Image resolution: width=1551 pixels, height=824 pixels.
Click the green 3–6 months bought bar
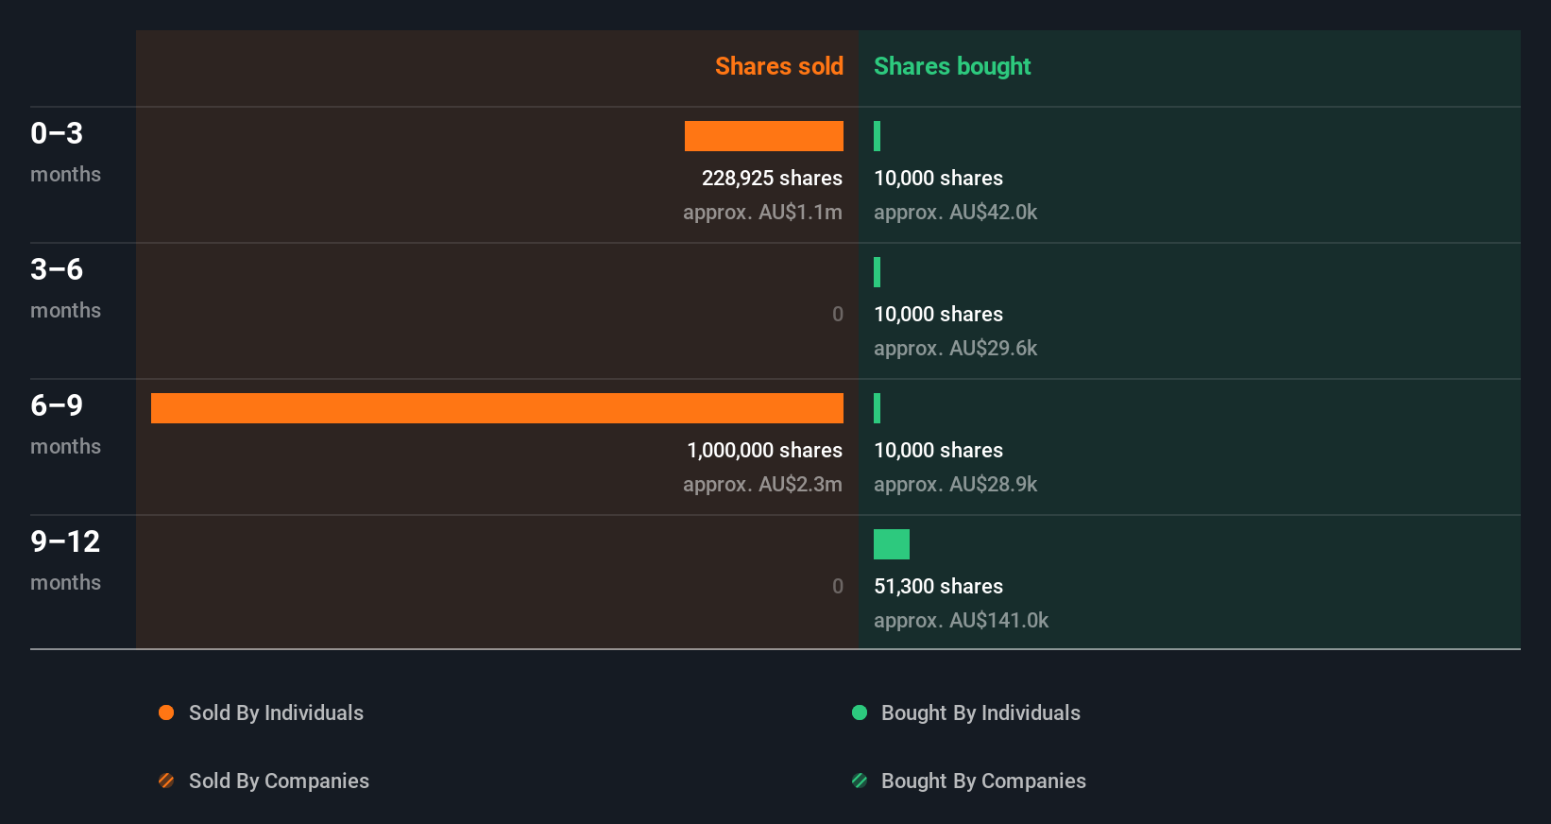tap(878, 272)
